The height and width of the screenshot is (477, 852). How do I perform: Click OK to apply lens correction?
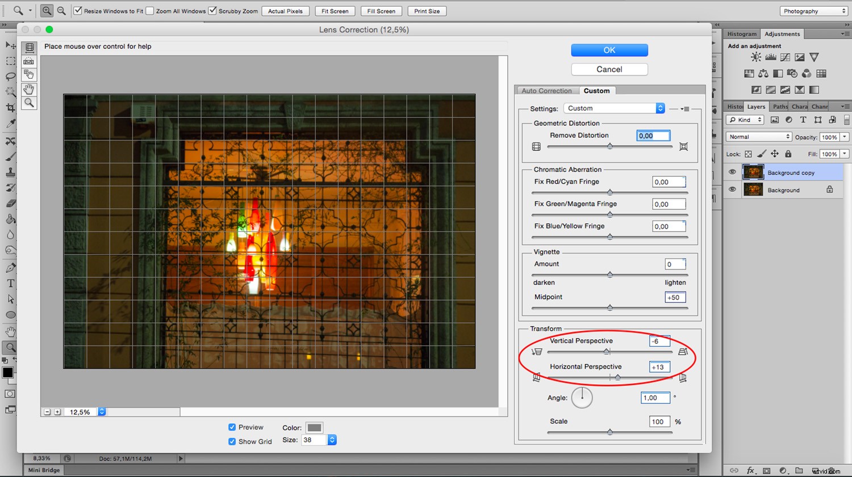tap(609, 50)
